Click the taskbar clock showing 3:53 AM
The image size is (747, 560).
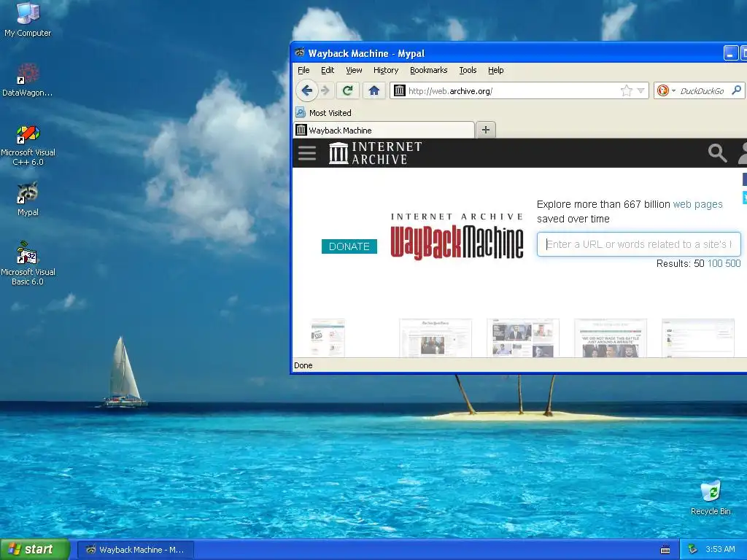720,549
